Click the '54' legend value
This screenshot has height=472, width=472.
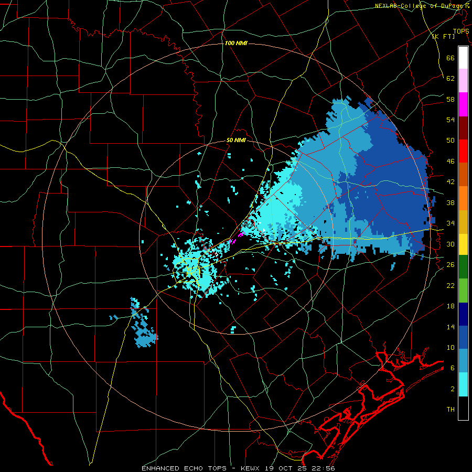(x=450, y=120)
